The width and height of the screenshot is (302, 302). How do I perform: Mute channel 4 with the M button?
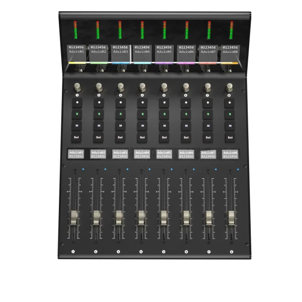point(142,126)
